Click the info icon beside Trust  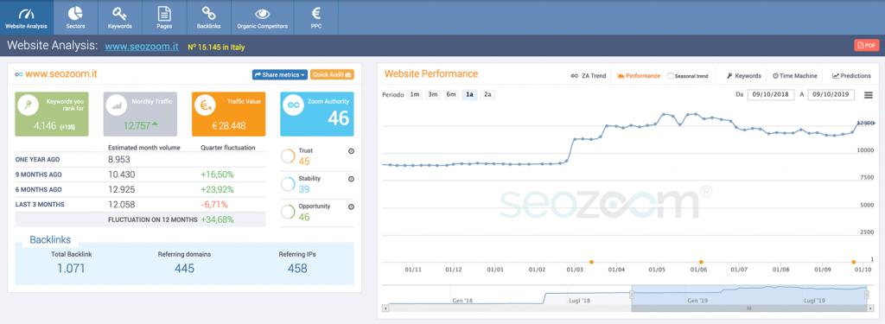[351, 151]
